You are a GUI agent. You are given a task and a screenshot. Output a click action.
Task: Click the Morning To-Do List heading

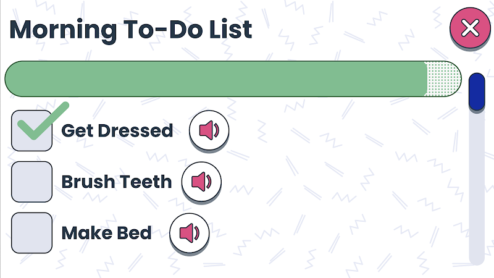pyautogui.click(x=131, y=30)
